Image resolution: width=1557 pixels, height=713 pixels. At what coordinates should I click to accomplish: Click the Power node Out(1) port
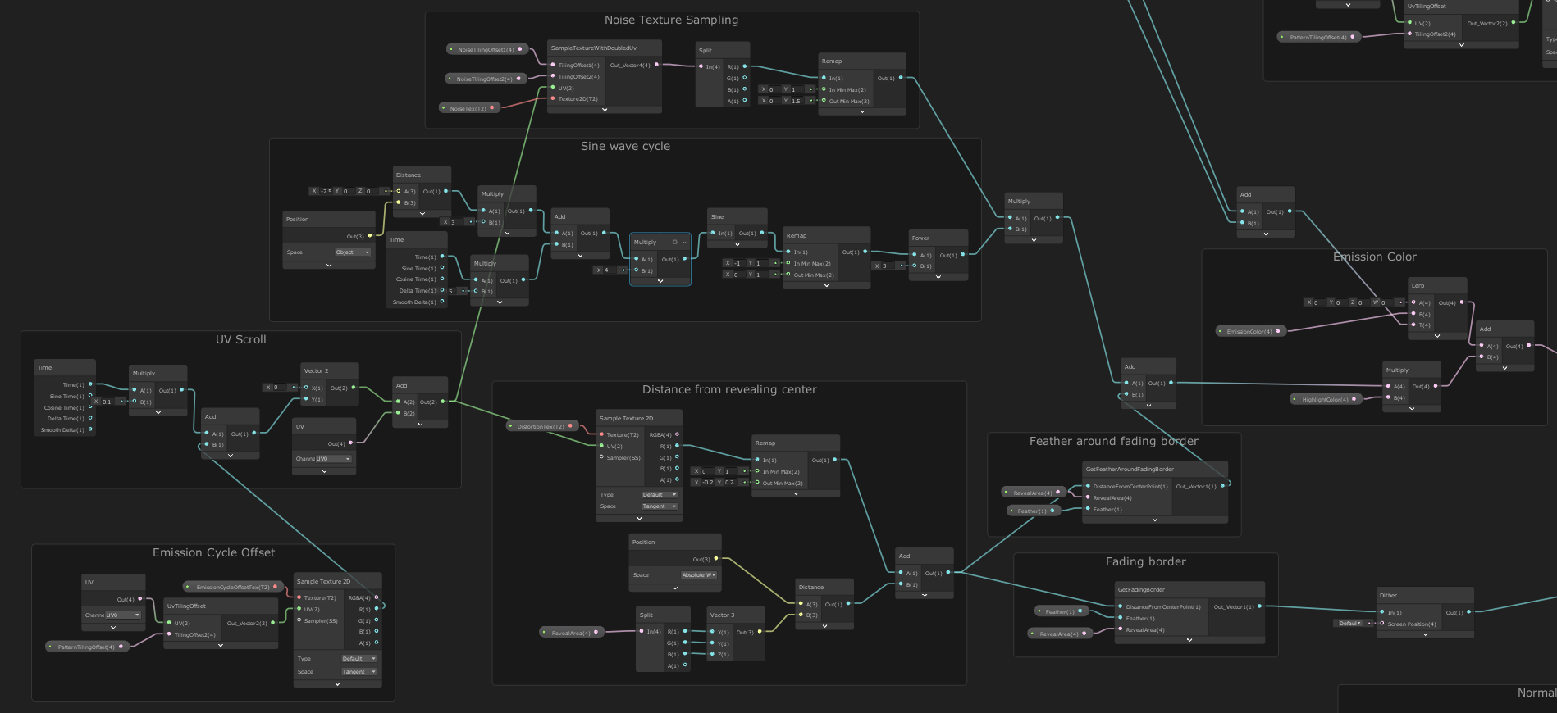pos(963,255)
